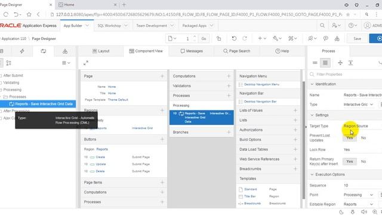Screen dimensions: 382x215
Task: Open the Desktop Navigation Menu link
Action: 261,84
